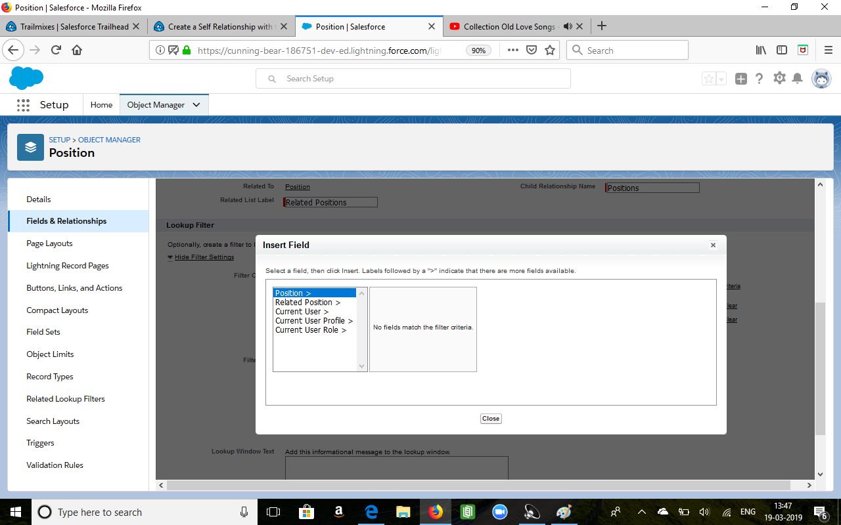This screenshot has height=525, width=841.
Task: Click the Search Setup field
Action: point(413,79)
